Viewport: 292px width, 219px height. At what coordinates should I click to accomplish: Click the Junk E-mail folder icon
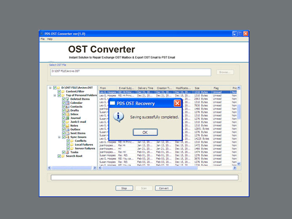coord(67,122)
